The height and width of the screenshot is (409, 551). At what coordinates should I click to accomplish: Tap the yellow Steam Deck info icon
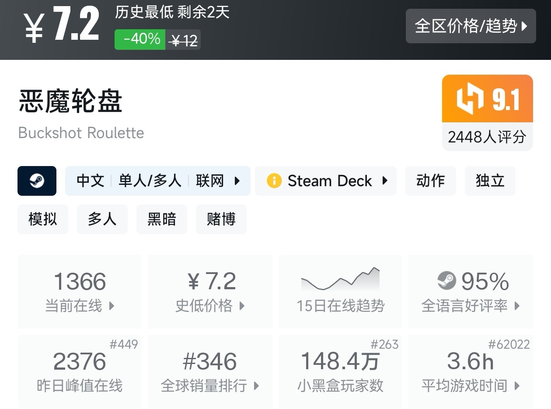point(274,181)
